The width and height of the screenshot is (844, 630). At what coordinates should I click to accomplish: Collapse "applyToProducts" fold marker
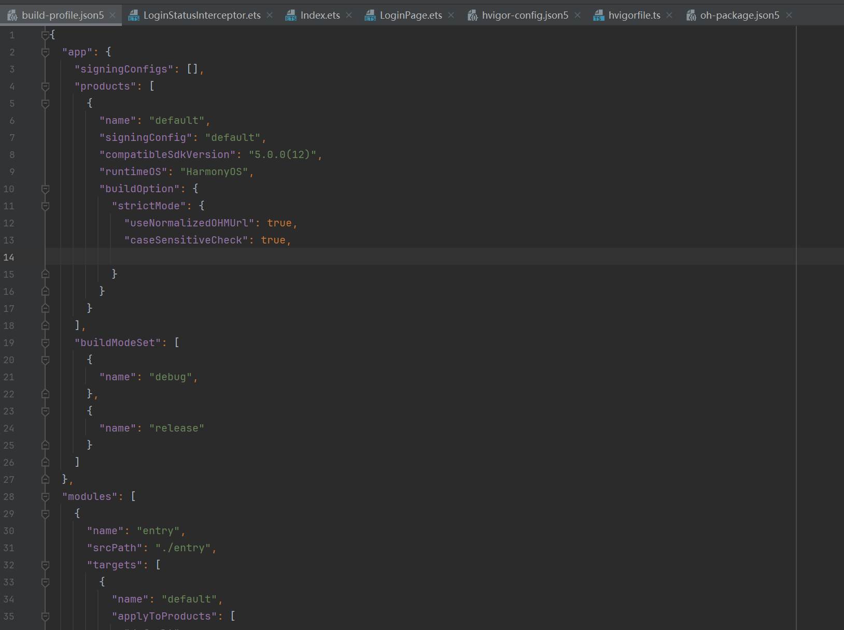pos(45,617)
